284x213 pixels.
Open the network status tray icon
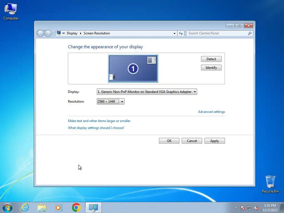pyautogui.click(x=249, y=208)
